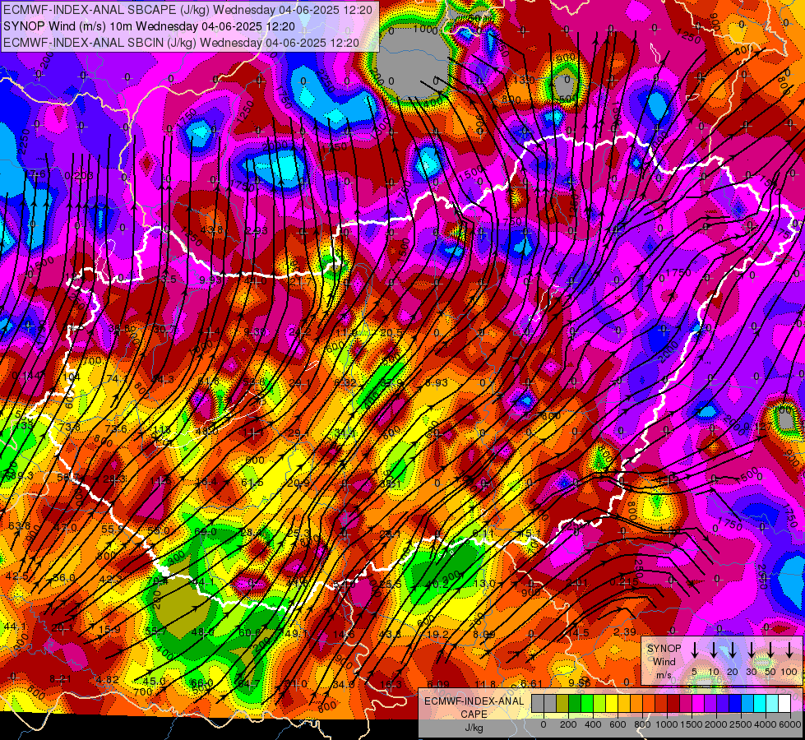Image resolution: width=805 pixels, height=740 pixels.
Task: Click the SBCAPE title line at the top
Action: [188, 10]
